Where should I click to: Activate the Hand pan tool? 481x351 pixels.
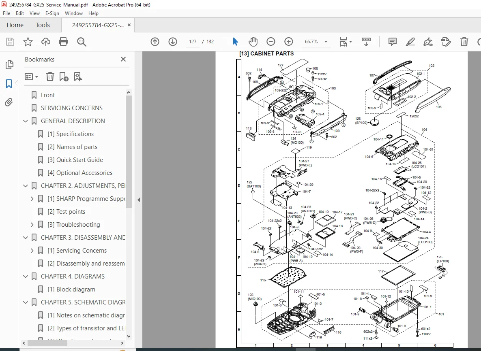[253, 42]
